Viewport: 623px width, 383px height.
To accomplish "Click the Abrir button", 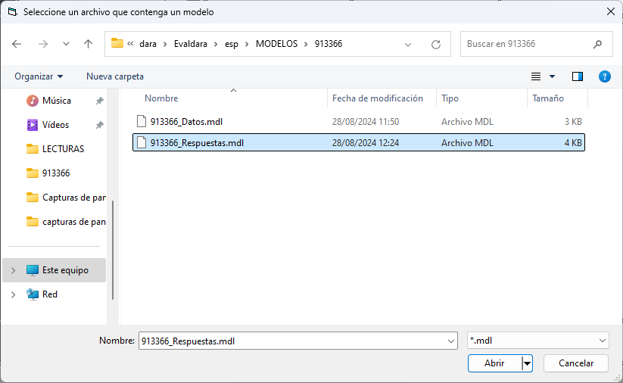I will pos(494,363).
